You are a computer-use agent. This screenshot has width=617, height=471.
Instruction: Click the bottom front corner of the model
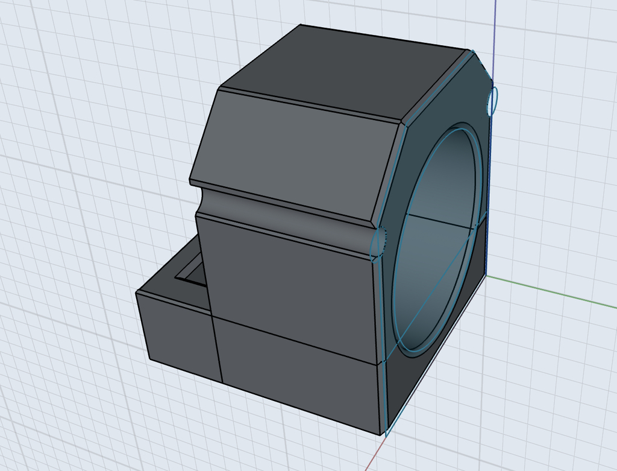pyautogui.click(x=382, y=433)
